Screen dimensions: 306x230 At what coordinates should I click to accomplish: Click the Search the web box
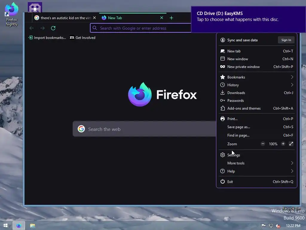pos(144,129)
